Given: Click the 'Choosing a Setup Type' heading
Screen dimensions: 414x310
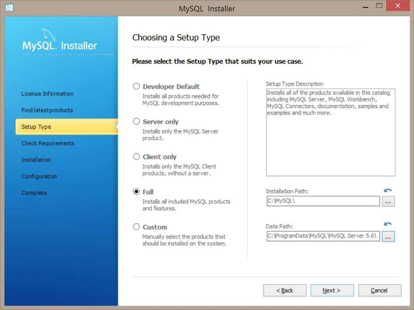Looking at the screenshot, I should (x=176, y=38).
